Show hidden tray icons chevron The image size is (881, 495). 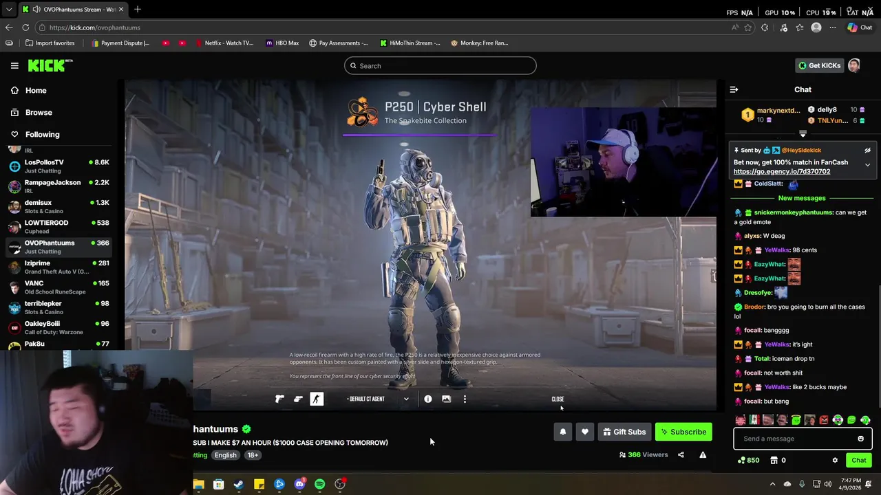772,484
